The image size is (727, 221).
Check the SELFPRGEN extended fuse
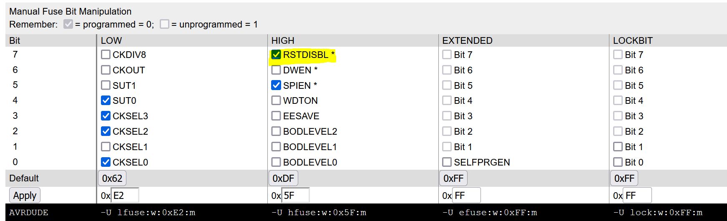447,162
